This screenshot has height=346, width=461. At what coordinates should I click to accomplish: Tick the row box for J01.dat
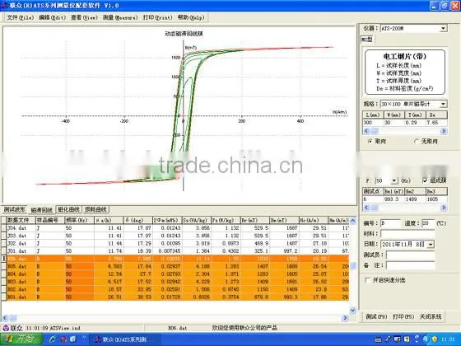3,251
